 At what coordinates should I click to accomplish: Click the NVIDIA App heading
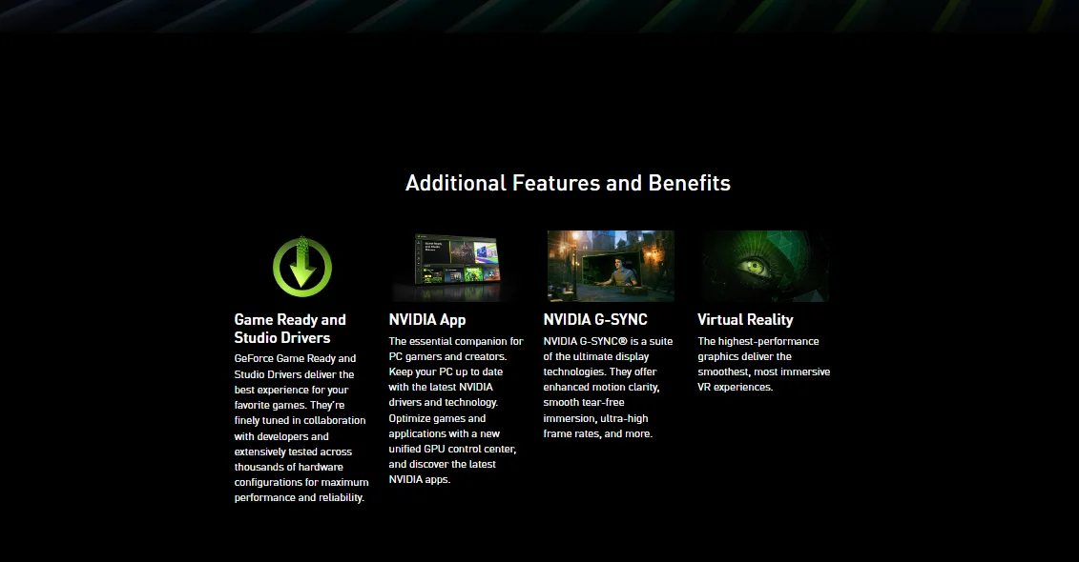[427, 320]
